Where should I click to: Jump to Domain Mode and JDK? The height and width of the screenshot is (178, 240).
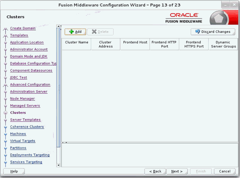[29, 56]
